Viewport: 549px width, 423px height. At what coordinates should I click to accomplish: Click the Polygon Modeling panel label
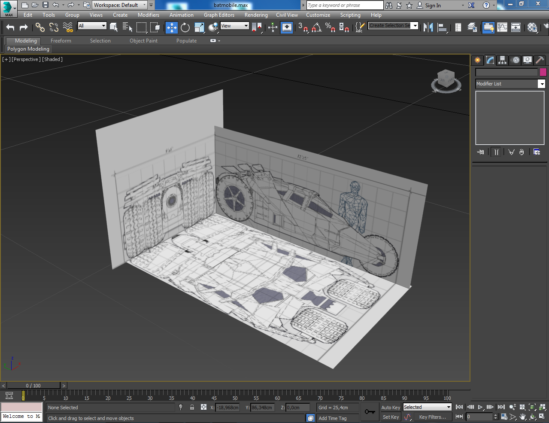[28, 49]
